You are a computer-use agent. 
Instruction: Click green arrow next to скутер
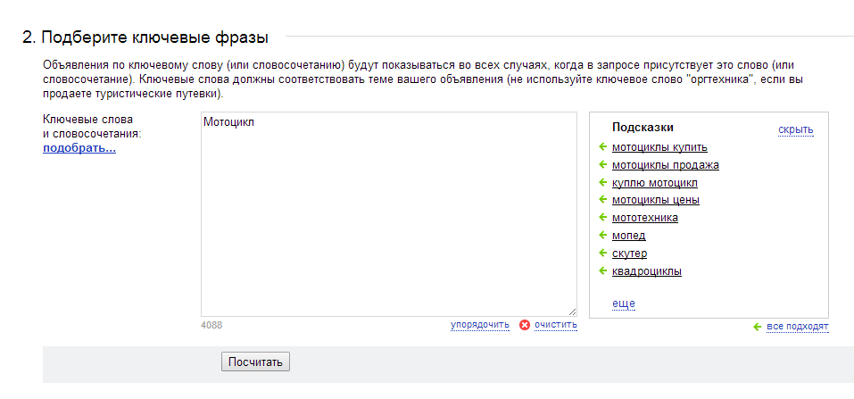(602, 253)
